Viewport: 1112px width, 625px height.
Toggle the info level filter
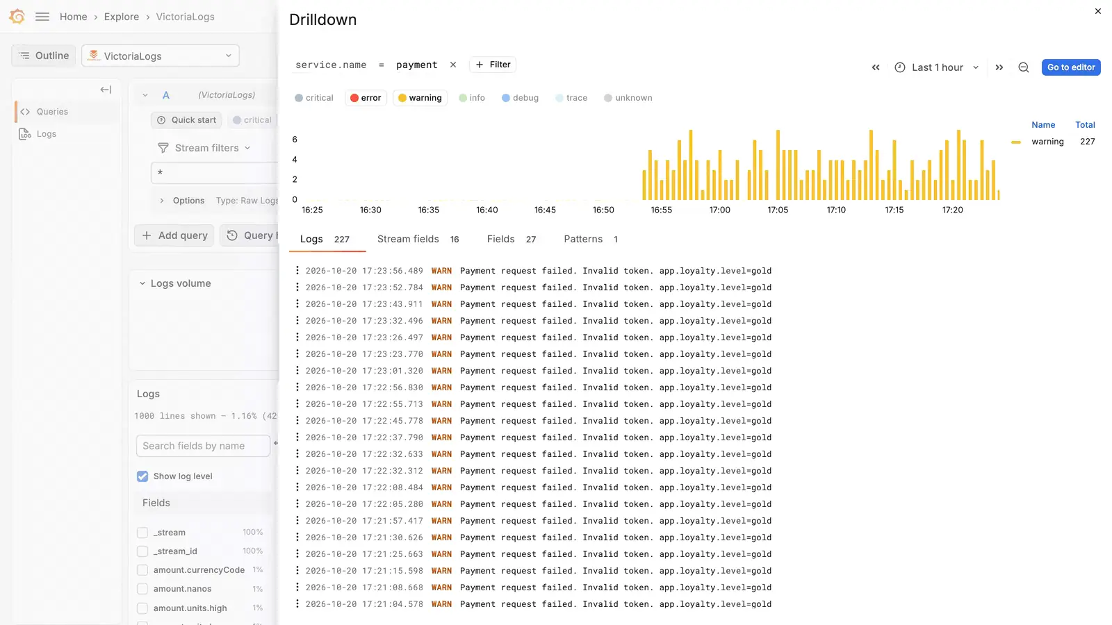tap(472, 98)
